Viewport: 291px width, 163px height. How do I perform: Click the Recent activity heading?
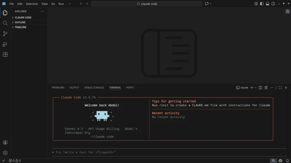166,113
